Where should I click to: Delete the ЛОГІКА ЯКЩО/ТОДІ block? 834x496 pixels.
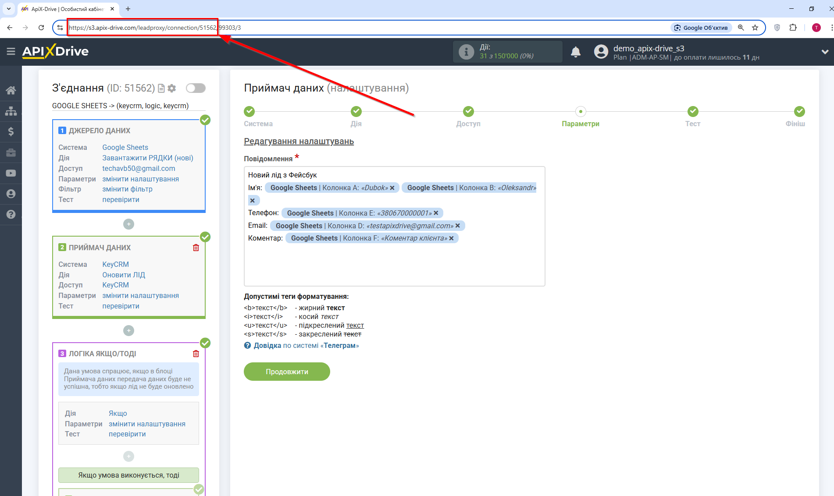(196, 354)
